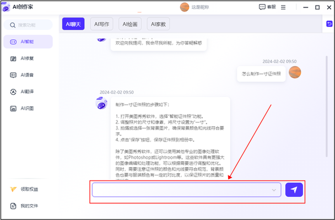The width and height of the screenshot is (335, 220).
Task: Expand the input box dropdown chevron
Action: [274, 190]
